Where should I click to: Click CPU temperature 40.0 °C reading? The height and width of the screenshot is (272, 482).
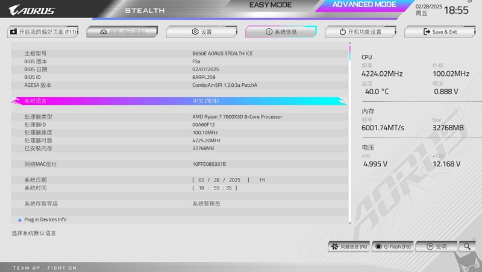(x=377, y=92)
